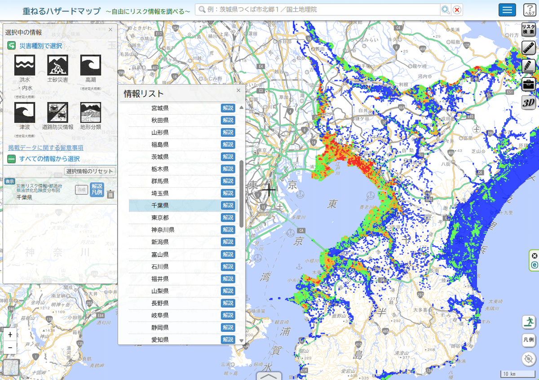
Task: Open the hamburger main menu
Action: [507, 10]
